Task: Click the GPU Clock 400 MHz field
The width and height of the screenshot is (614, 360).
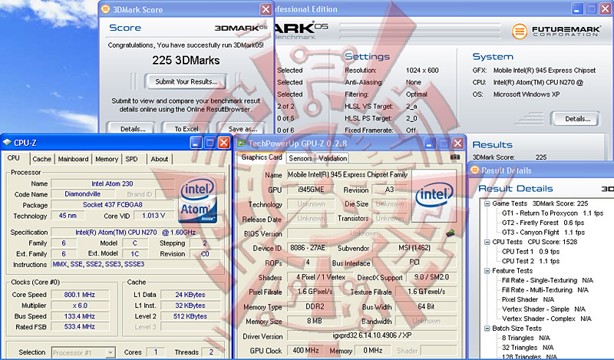Action: click(305, 350)
